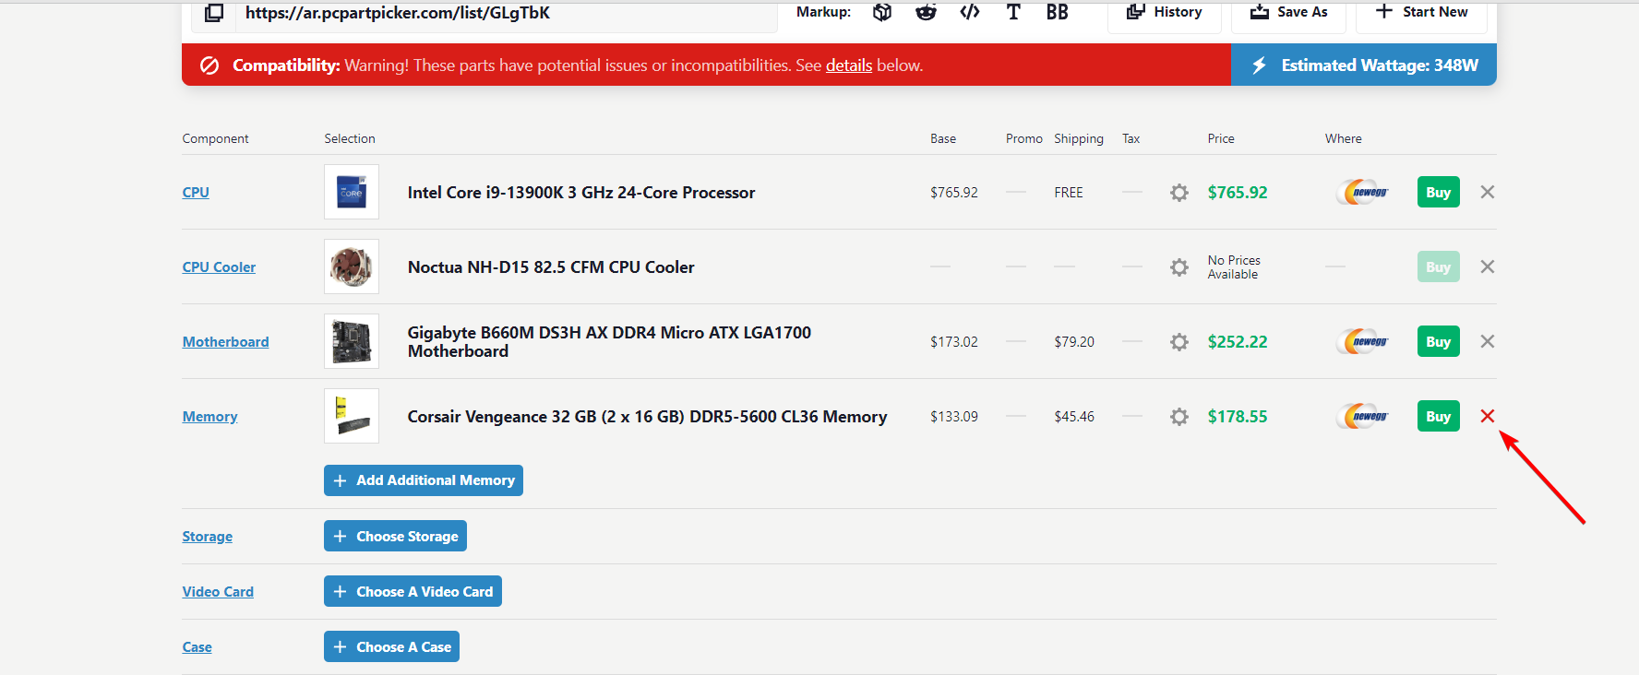Remove the Corsair memory from list
The width and height of the screenshot is (1639, 675).
1488,416
